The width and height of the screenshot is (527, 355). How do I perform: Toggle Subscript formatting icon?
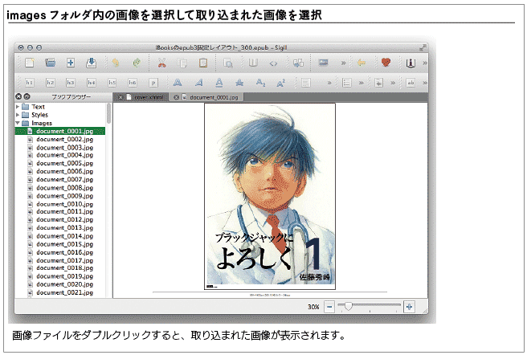(x=260, y=83)
